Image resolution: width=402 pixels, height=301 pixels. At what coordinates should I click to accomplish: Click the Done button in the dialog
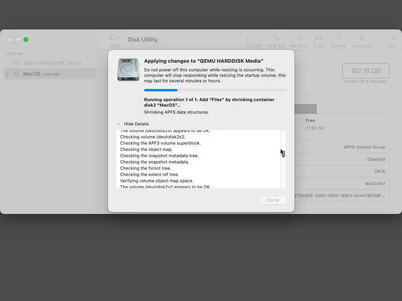272,200
